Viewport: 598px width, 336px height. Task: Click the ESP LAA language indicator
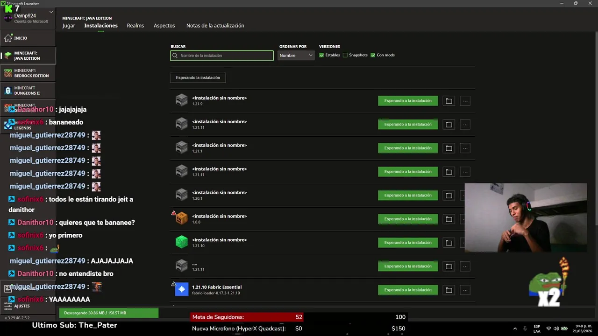[537, 329]
